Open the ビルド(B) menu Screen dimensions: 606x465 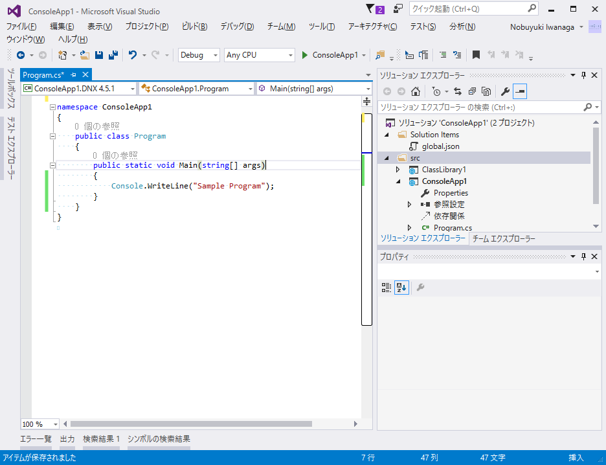[194, 27]
